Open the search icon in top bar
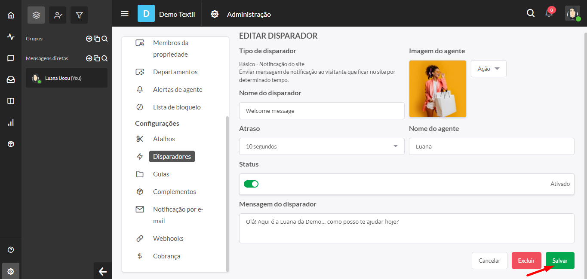This screenshot has height=279, width=587. click(531, 13)
